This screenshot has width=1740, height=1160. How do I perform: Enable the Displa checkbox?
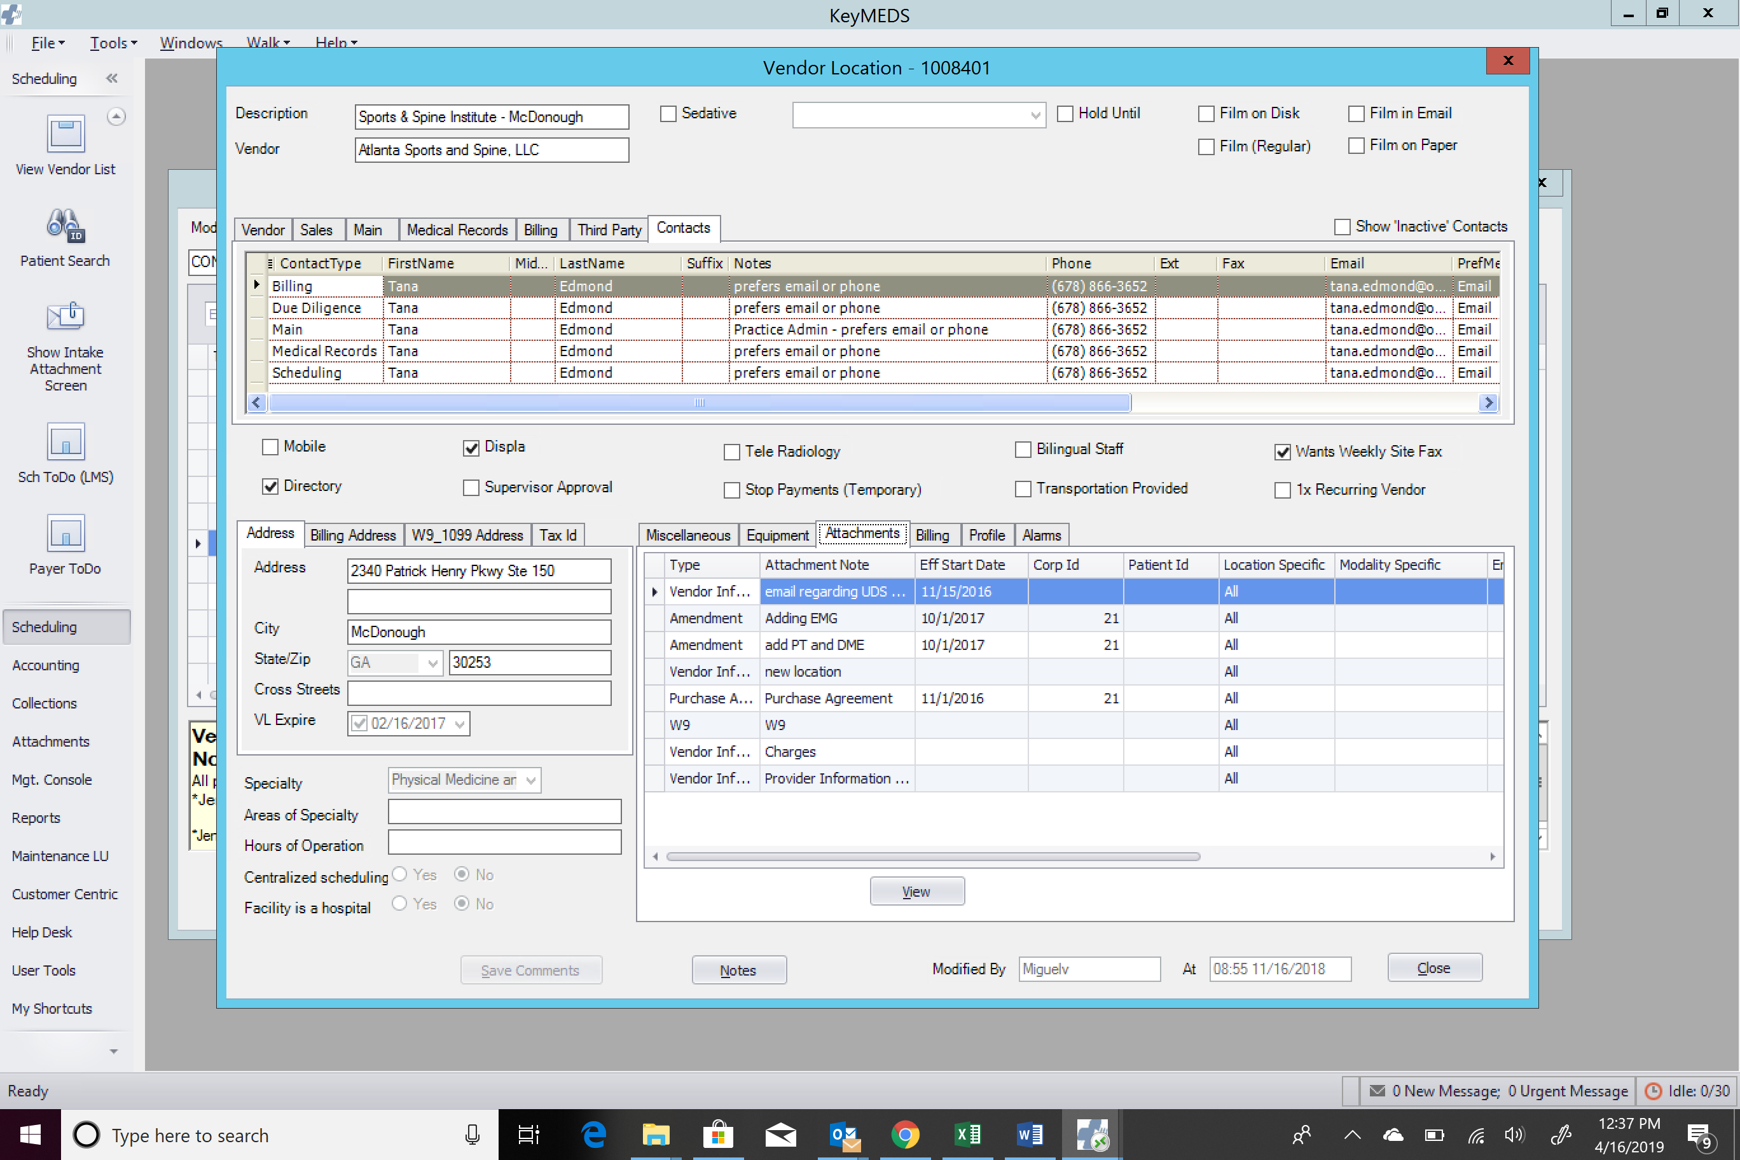470,446
